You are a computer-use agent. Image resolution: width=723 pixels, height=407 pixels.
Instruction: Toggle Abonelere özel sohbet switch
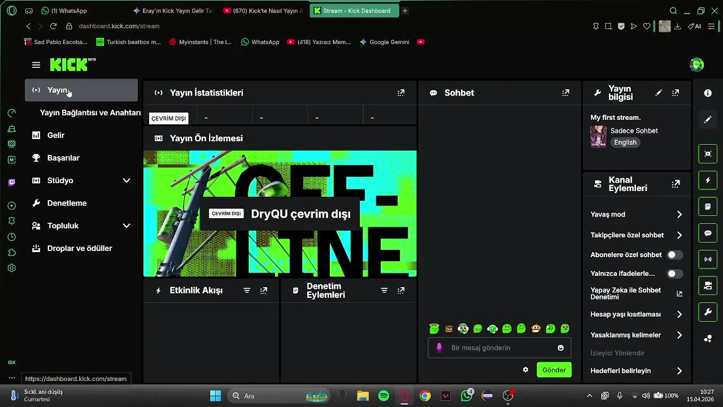pos(674,255)
